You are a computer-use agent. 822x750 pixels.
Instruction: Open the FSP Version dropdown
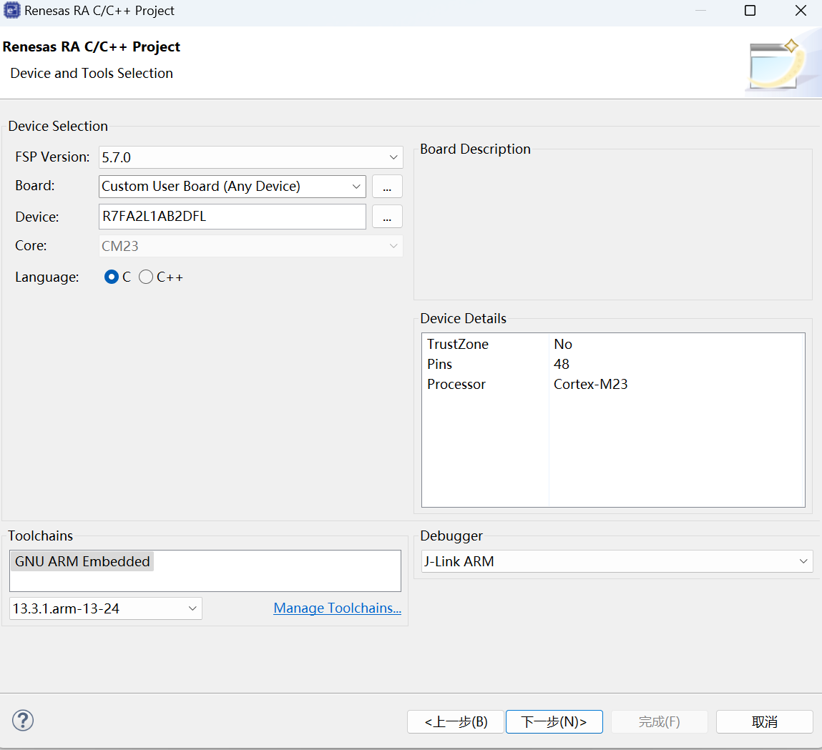click(x=250, y=157)
